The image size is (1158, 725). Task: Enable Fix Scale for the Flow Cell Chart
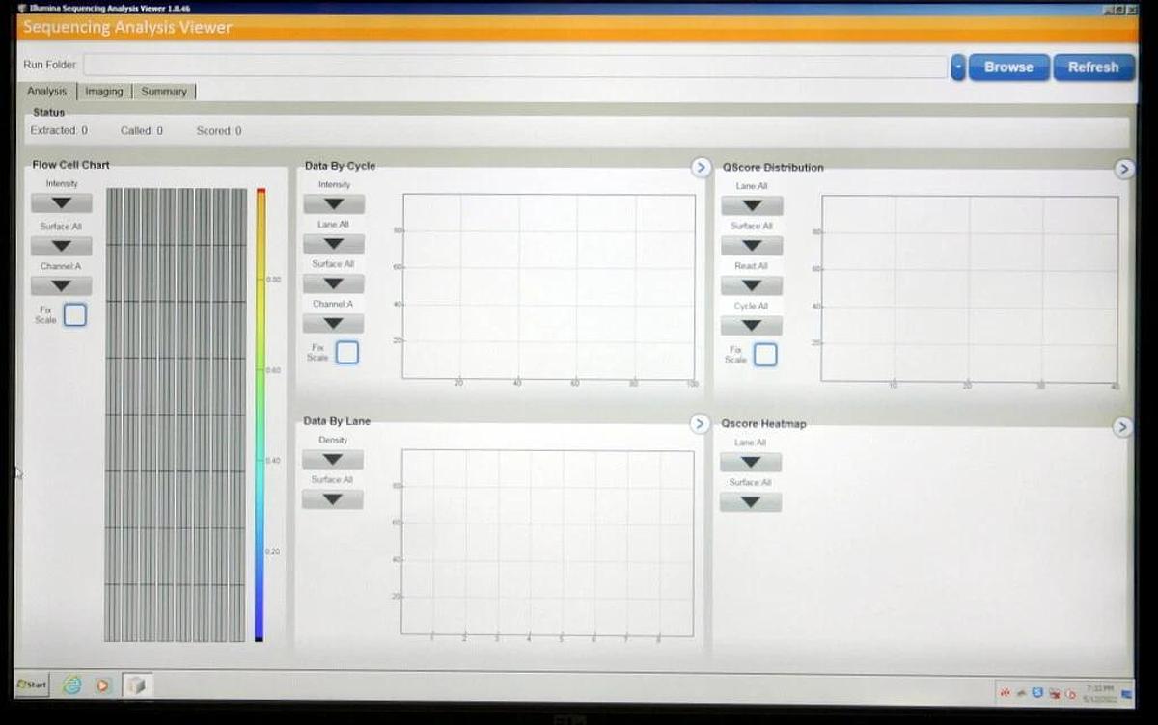[x=73, y=315]
